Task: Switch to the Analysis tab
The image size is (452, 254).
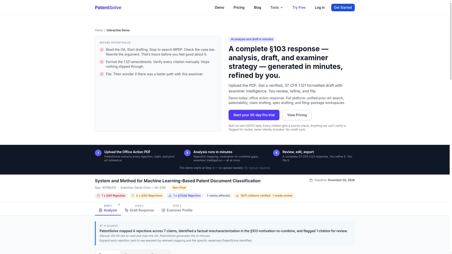Action: pos(108,208)
